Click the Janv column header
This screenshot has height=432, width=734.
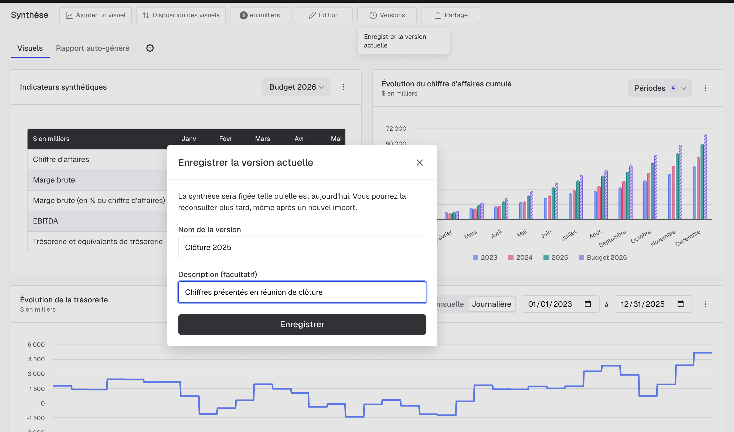189,139
